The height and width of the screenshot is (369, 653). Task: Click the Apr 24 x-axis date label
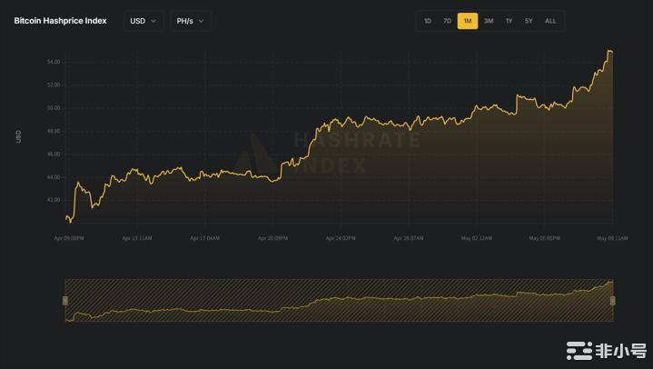pyautogui.click(x=341, y=238)
